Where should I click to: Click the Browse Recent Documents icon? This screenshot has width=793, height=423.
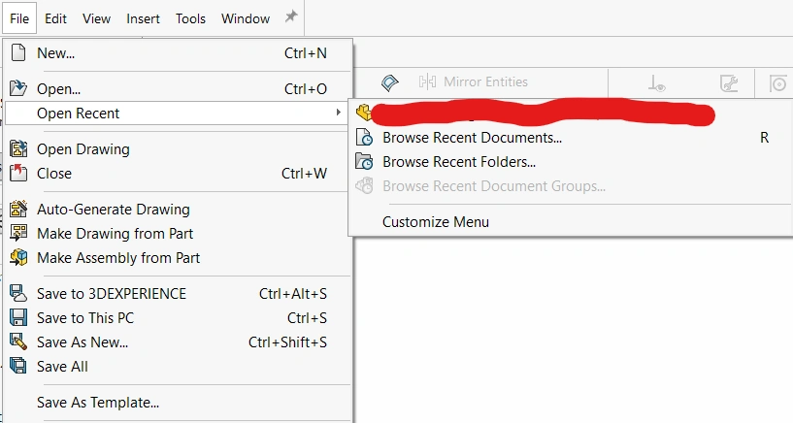pyautogui.click(x=364, y=138)
